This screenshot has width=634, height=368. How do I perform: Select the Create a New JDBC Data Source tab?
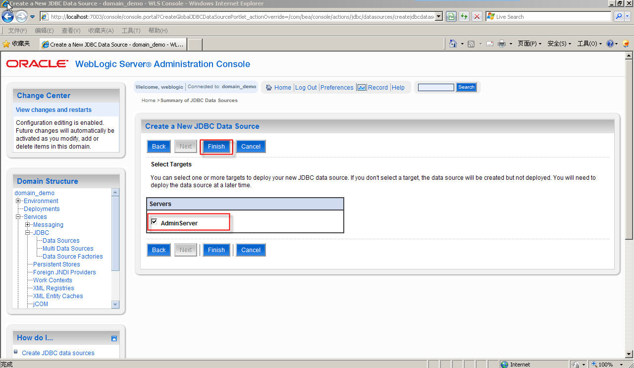[113, 44]
